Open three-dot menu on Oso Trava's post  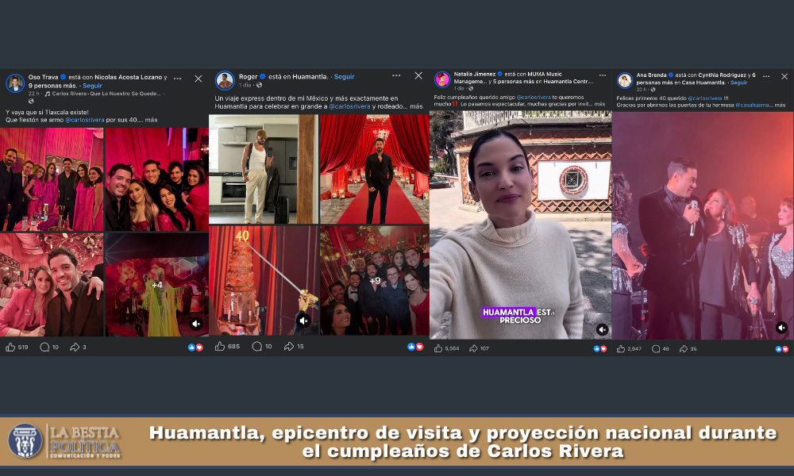coord(177,79)
